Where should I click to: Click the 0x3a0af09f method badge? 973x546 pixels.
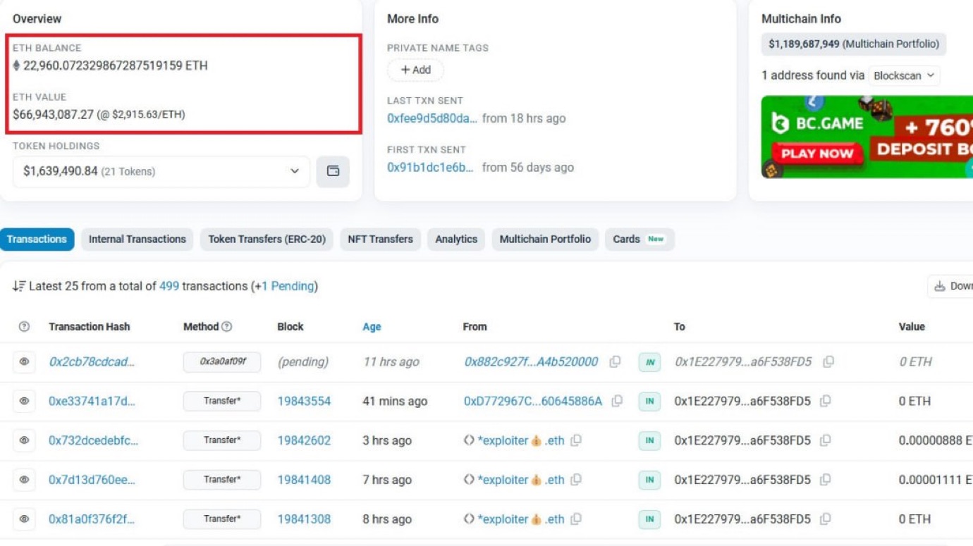(222, 362)
